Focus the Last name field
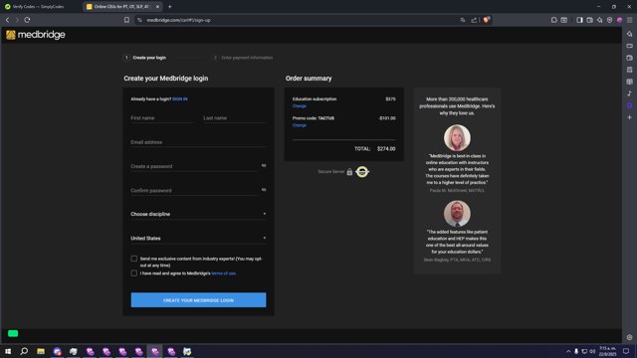 (235, 117)
